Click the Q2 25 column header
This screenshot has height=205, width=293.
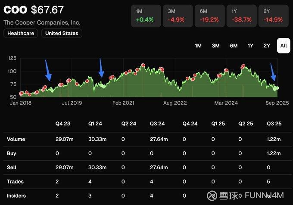pos(246,124)
